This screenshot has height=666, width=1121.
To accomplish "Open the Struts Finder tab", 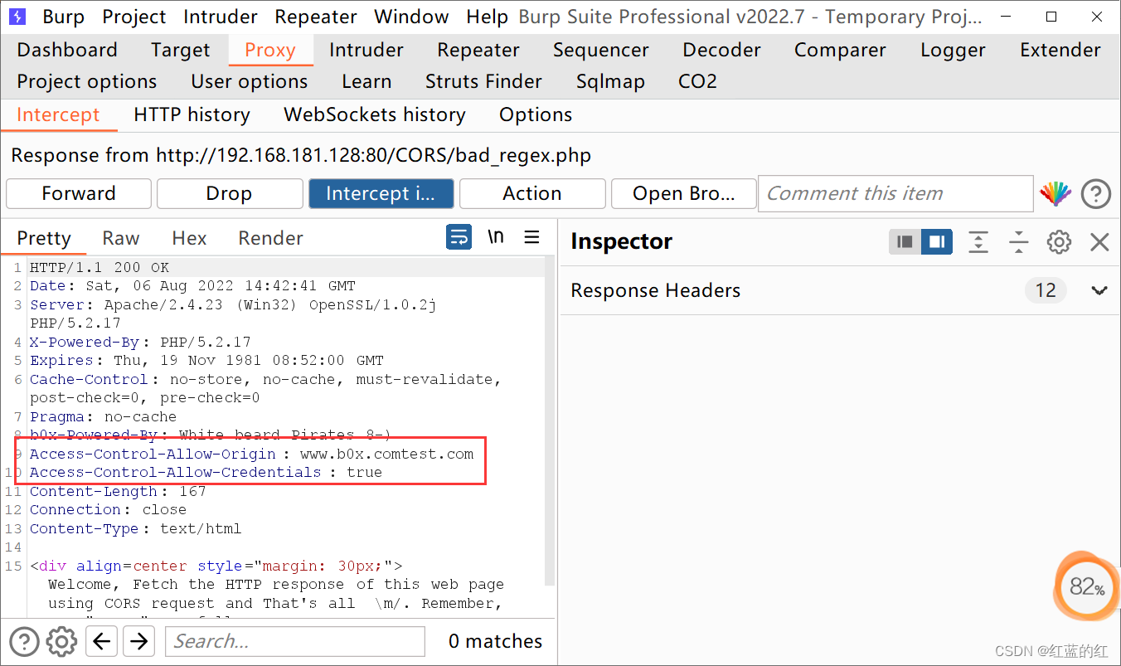I will 483,81.
